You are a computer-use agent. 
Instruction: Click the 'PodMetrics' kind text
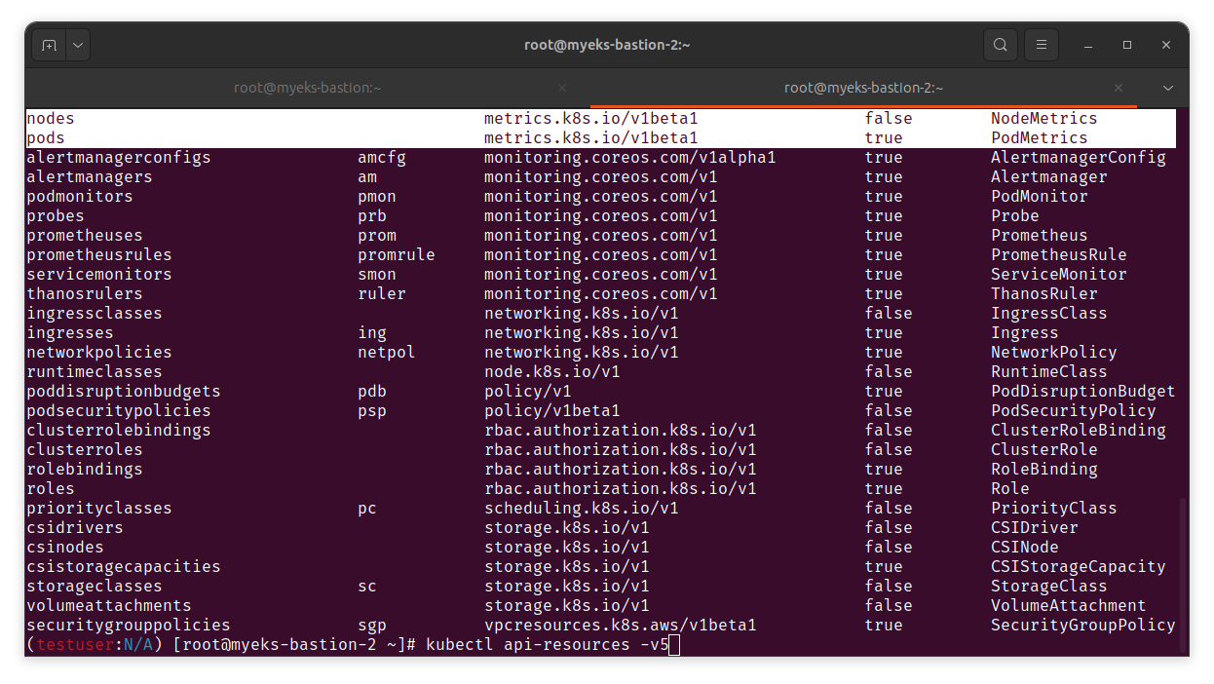pos(1040,137)
